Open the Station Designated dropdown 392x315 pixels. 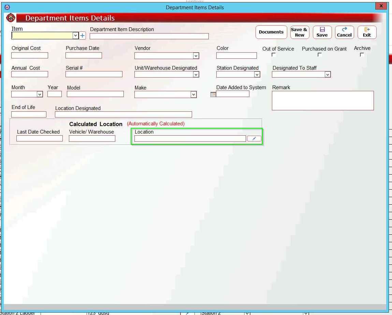point(257,74)
